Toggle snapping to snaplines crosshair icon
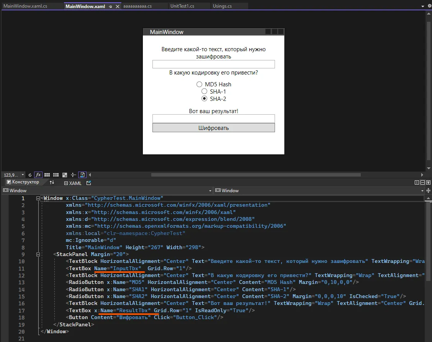 [x=73, y=175]
